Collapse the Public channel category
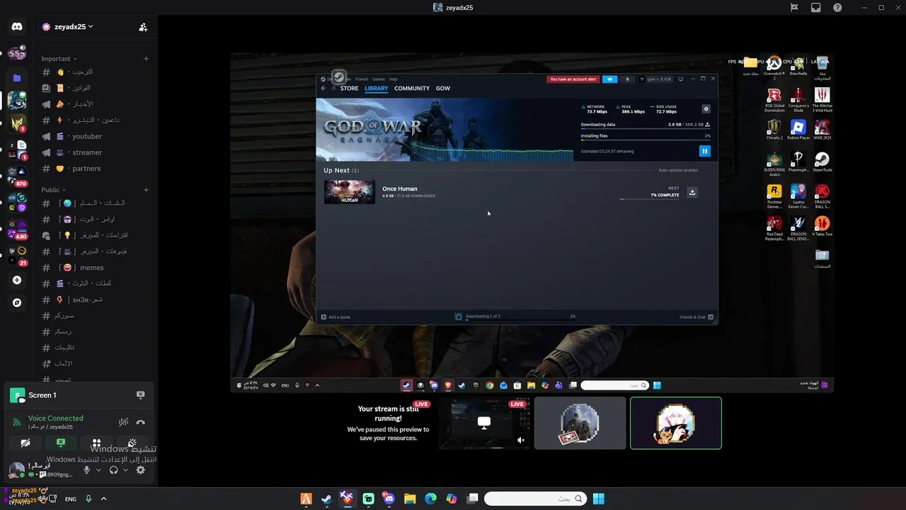906x510 pixels. click(x=54, y=190)
